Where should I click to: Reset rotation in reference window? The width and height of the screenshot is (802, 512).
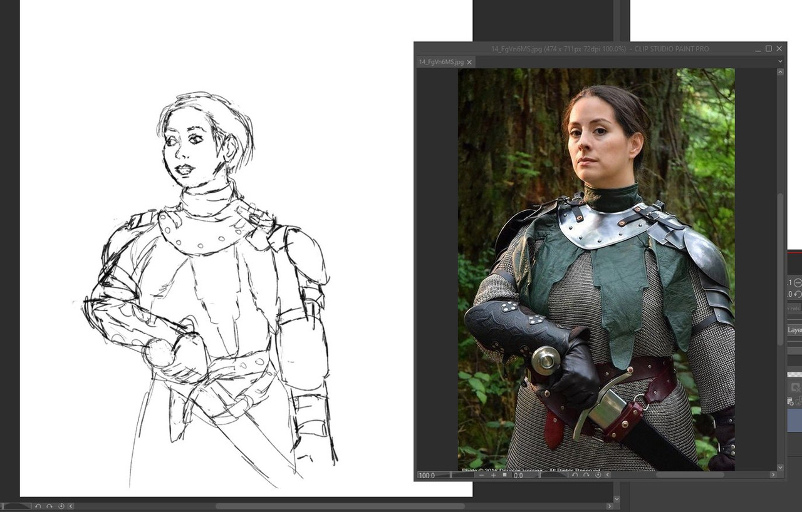coord(598,475)
